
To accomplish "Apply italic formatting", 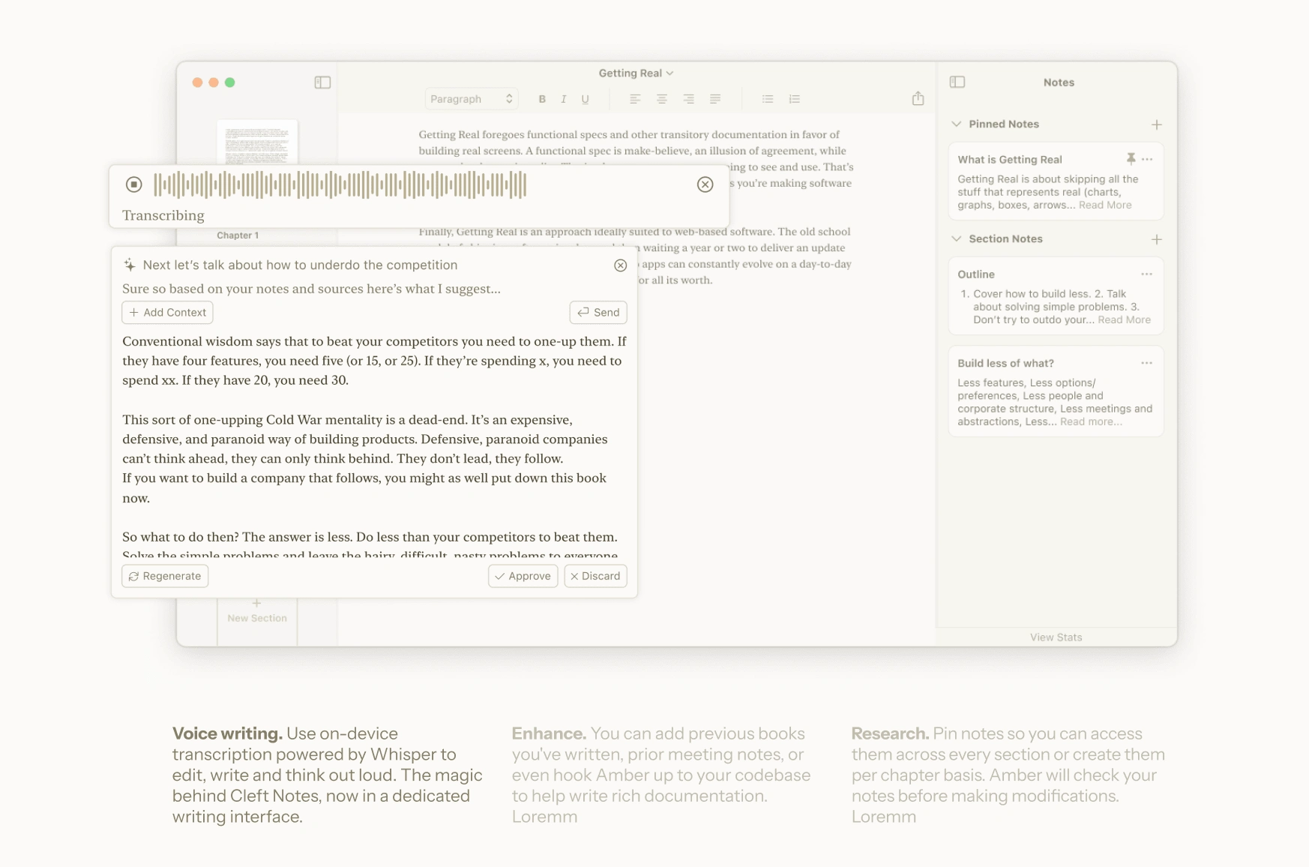I will coord(564,99).
